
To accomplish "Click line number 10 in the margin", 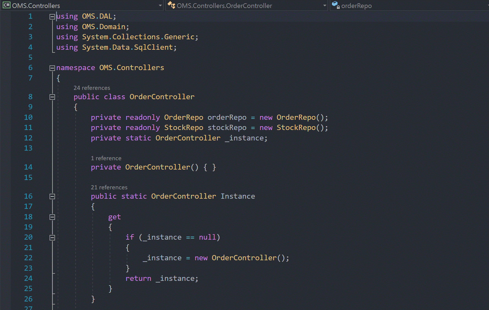I will [x=28, y=117].
